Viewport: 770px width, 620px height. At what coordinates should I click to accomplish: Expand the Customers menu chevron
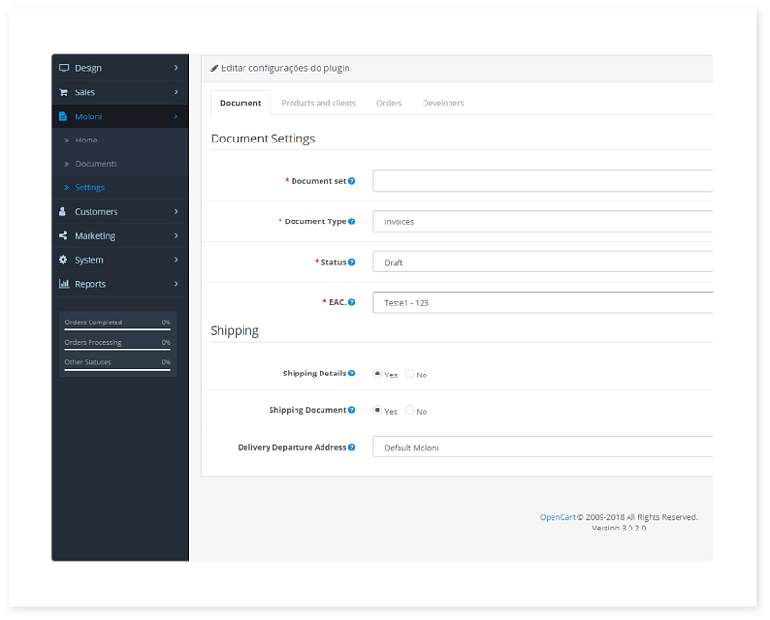coord(176,211)
